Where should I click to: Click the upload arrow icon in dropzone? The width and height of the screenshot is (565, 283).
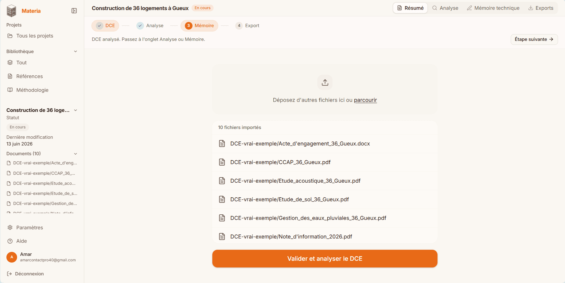(x=325, y=82)
